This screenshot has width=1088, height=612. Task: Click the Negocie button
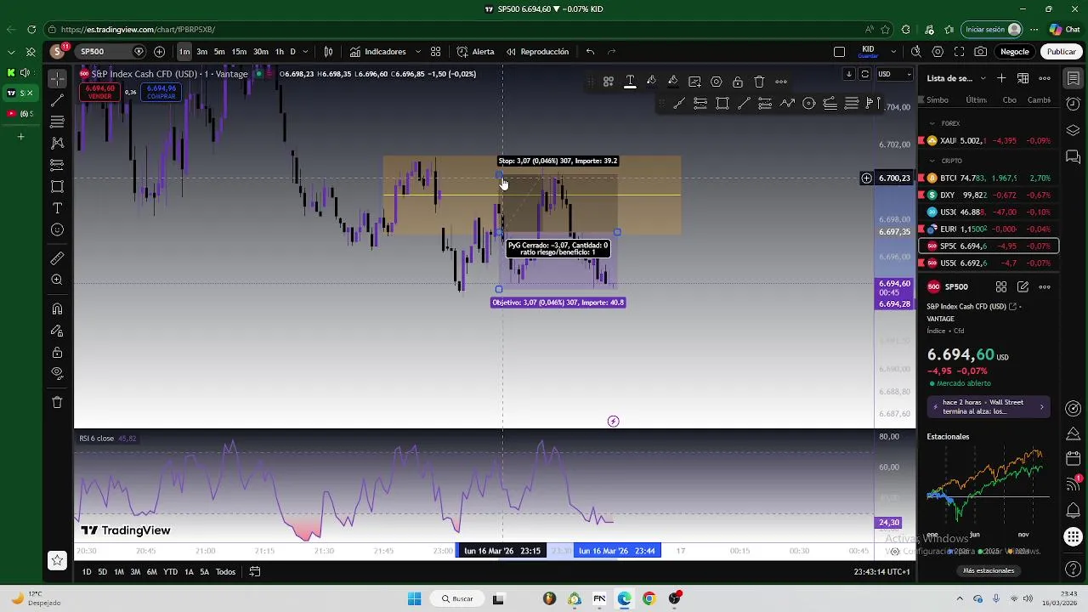(x=1014, y=52)
